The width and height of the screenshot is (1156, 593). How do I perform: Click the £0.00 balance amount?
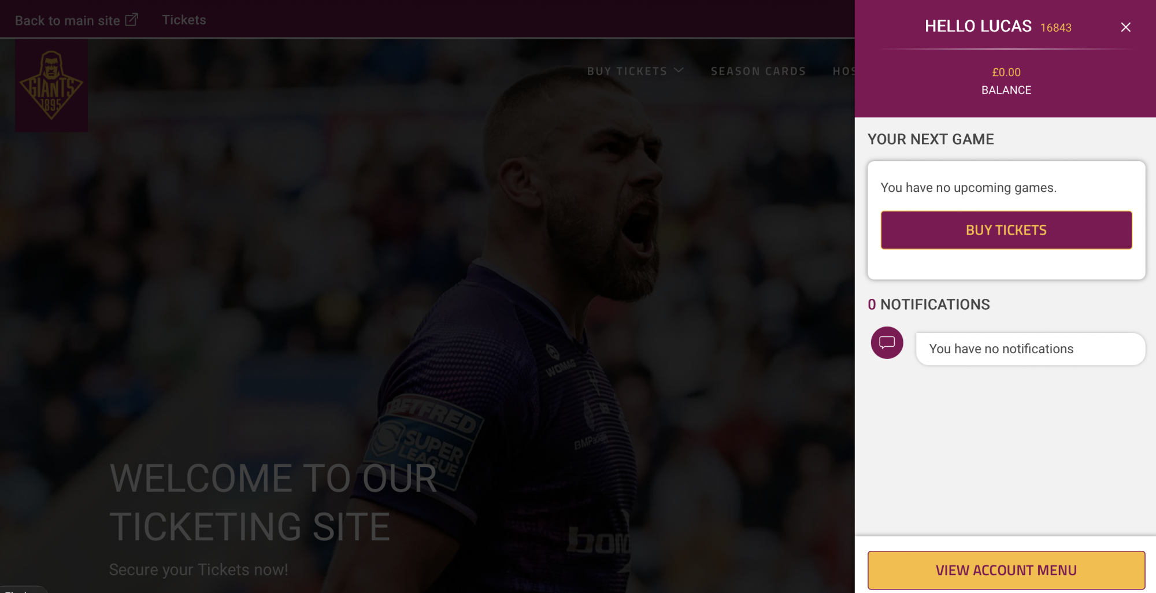1006,72
